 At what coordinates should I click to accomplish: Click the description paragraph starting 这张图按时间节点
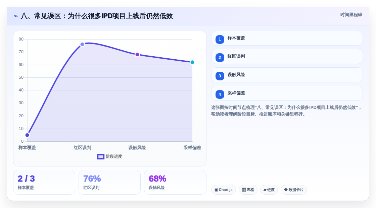286,111
